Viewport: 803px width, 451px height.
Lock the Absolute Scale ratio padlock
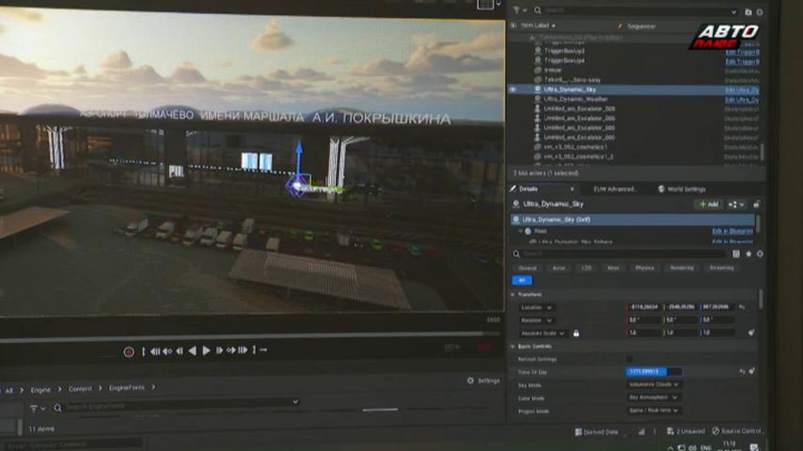point(576,334)
